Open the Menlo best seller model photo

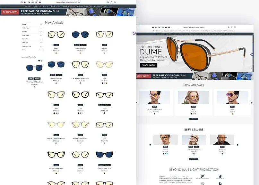click(x=222, y=140)
